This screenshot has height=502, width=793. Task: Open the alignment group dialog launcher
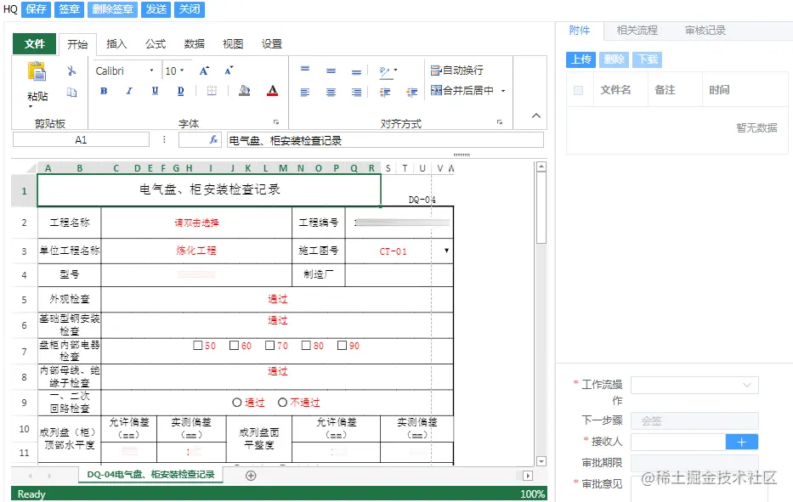500,121
